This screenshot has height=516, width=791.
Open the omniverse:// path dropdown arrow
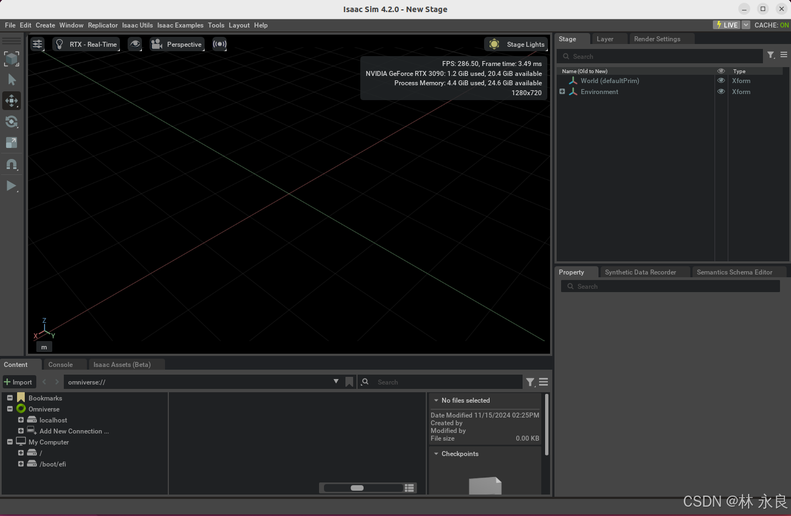[336, 381]
